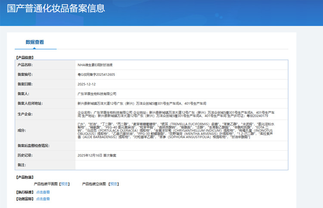This screenshot has width=323, height=208.
Task: Click the 历史记录 row label
Action: coord(25,155)
